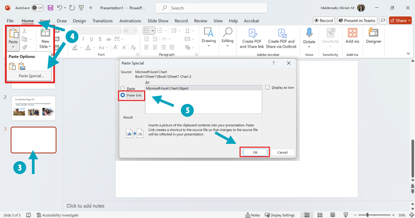Toggle Strikethrough formatting
The image size is (415, 218).
coord(109,39)
